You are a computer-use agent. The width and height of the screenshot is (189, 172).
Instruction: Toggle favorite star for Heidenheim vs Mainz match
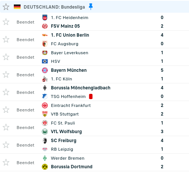[x=6, y=22]
